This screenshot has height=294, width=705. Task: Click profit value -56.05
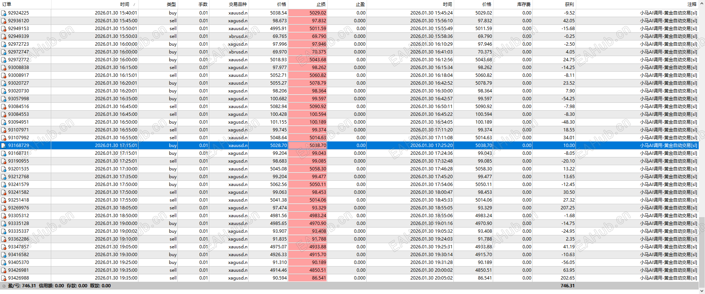(568, 262)
